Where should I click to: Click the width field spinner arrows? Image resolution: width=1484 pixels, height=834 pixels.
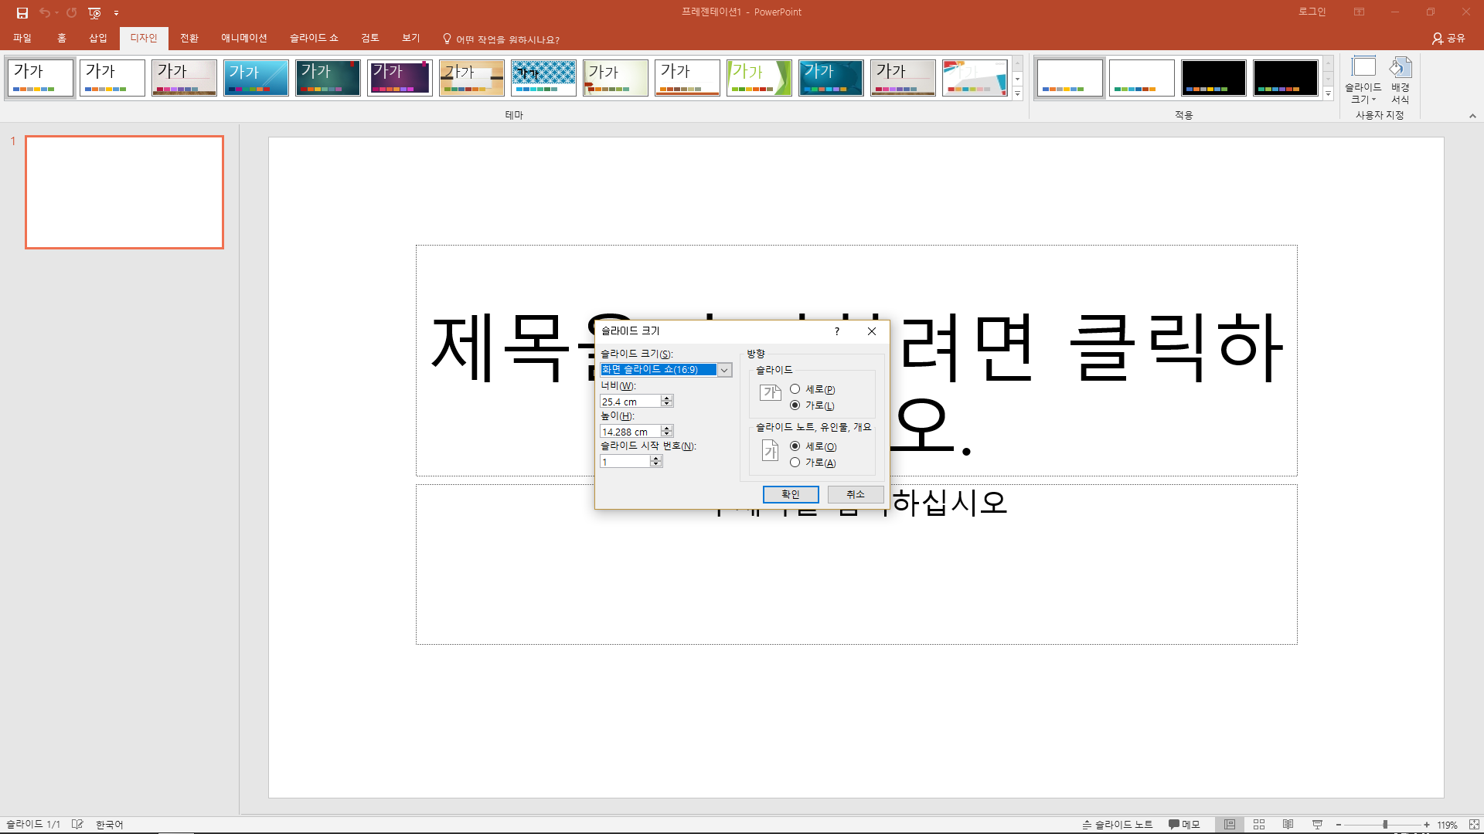tap(667, 401)
